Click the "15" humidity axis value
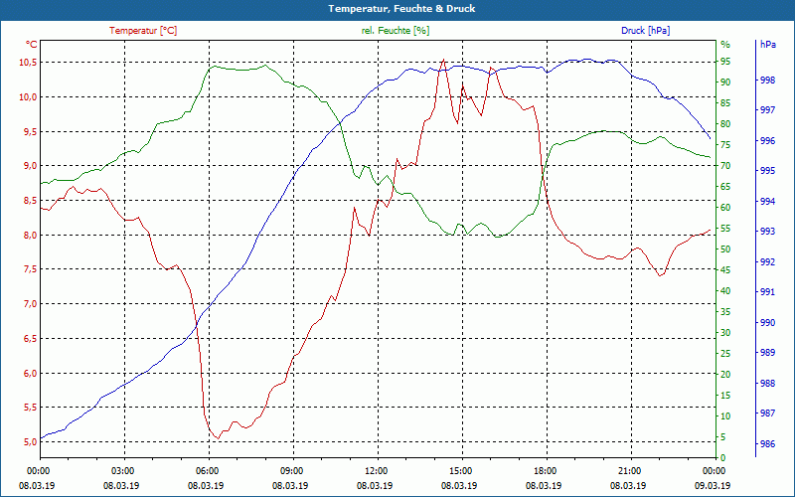 tap(725, 395)
